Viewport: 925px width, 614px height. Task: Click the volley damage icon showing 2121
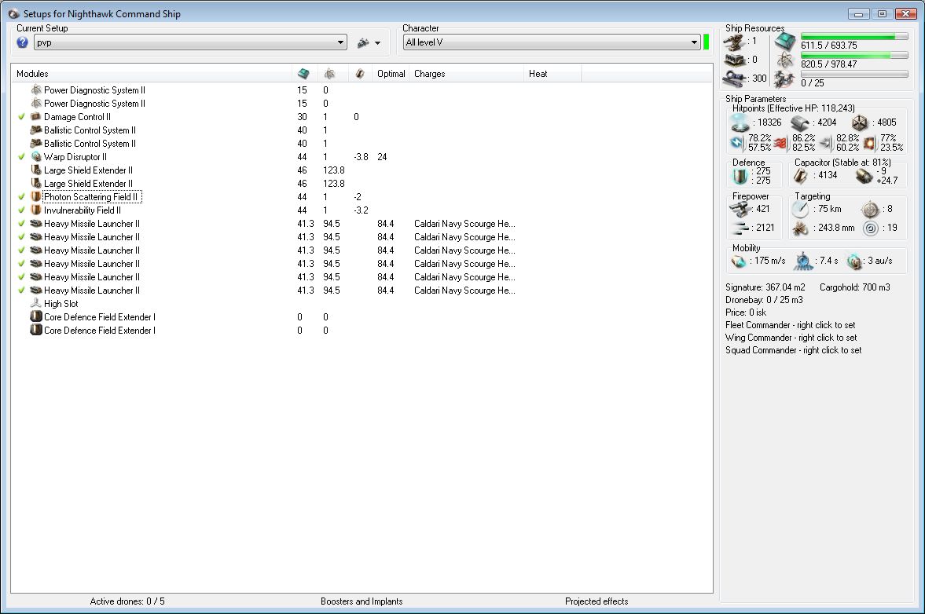(x=740, y=228)
